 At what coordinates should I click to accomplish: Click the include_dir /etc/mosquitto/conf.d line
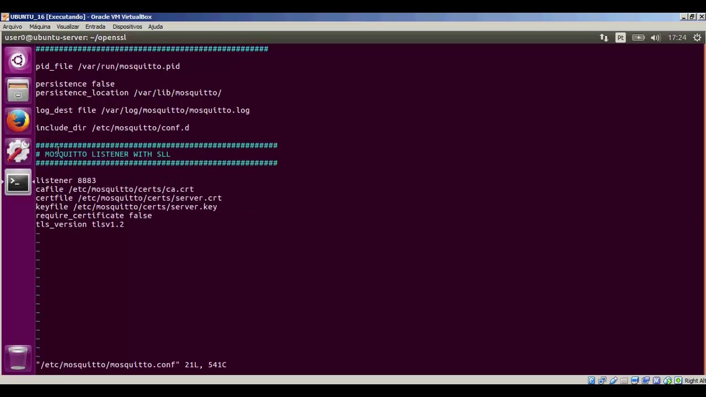(x=113, y=128)
